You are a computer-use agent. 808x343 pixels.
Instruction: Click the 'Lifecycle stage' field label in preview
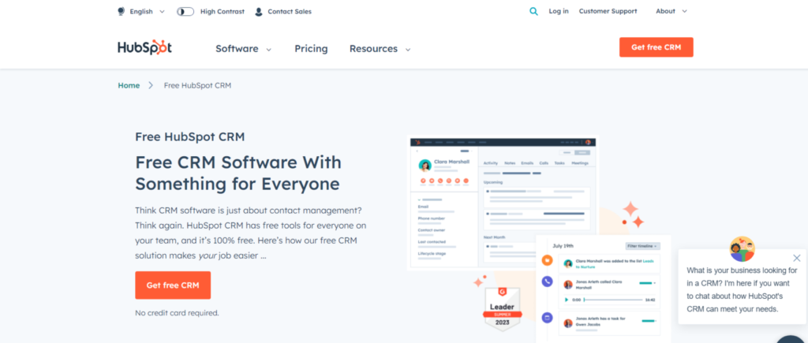point(432,253)
